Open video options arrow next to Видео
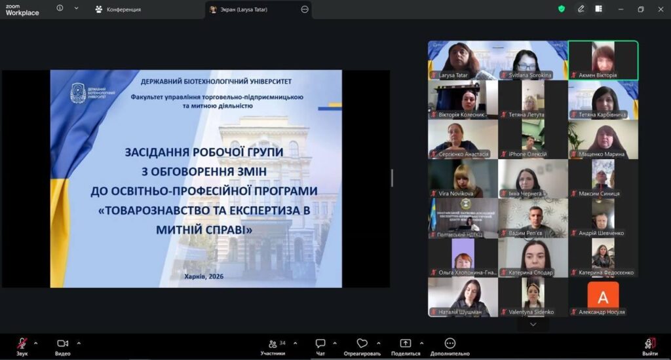Viewport: 671px width, 360px height. tap(79, 343)
